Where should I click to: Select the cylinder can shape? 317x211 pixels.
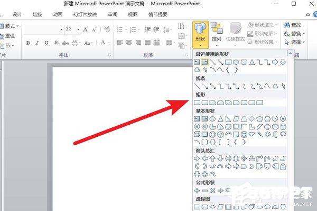tap(283, 127)
